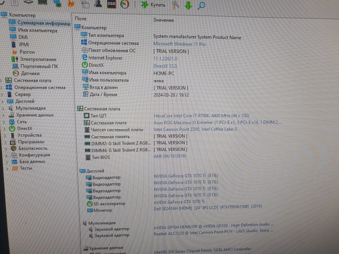The height and width of the screenshot is (254, 339).
Task: Click the Intel(R) 300 Series SATA AHCI link
Action: 202,251
